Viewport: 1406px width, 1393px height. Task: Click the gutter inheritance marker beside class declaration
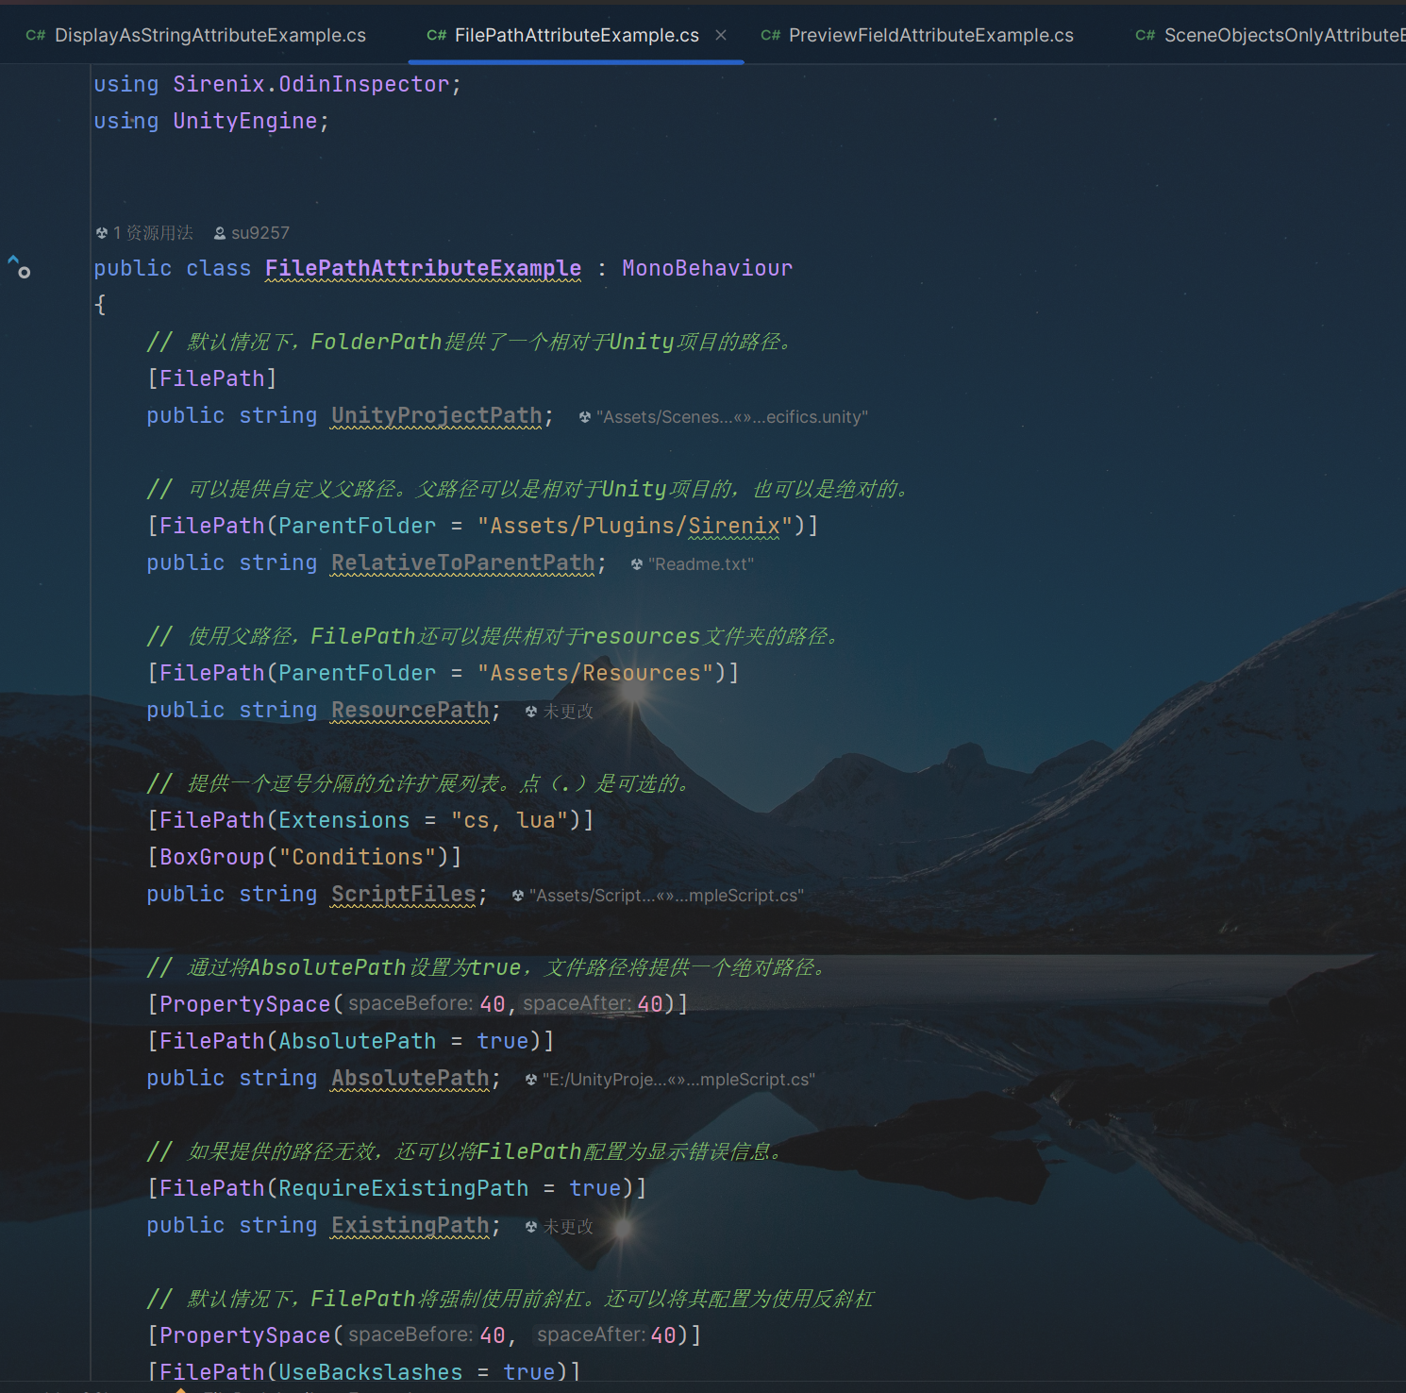pos(19,267)
